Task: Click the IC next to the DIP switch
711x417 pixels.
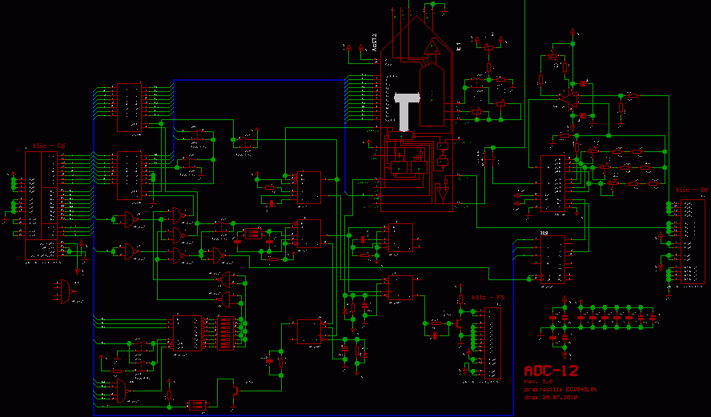Action: click(x=188, y=334)
